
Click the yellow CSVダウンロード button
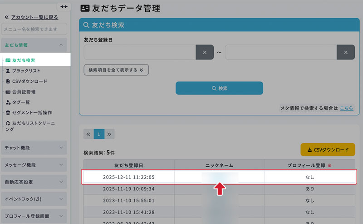pos(328,149)
